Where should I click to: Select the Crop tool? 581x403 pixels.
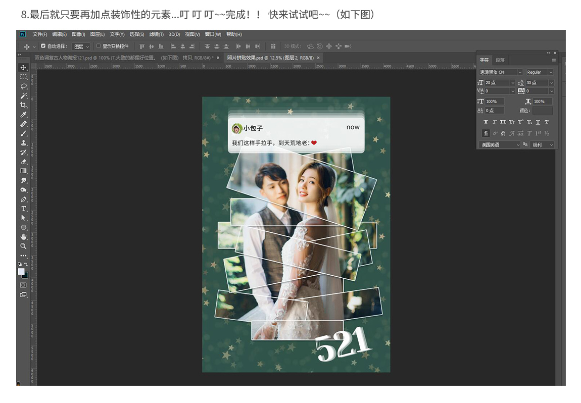(23, 105)
